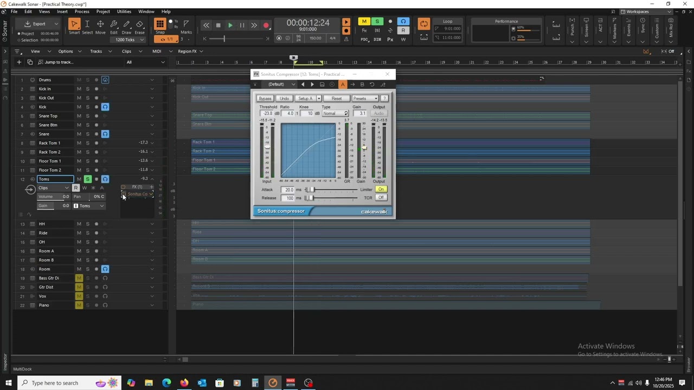Pause the transport

pyautogui.click(x=242, y=25)
